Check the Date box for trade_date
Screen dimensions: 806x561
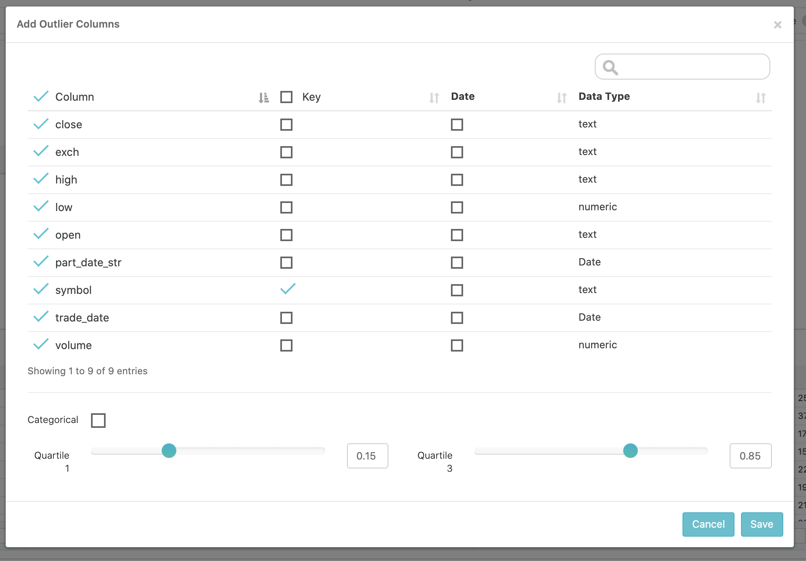[457, 318]
